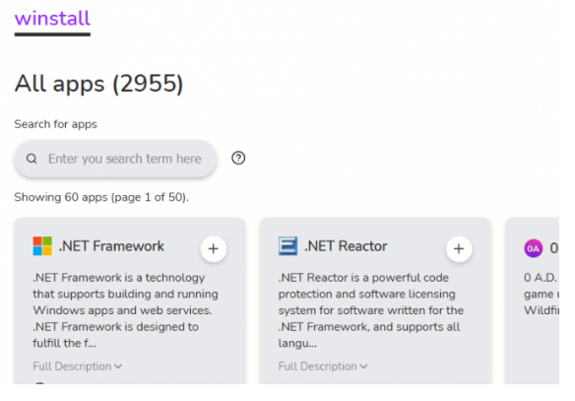This screenshot has height=401, width=575.
Task: Select the 'All apps (2955)' heading text
Action: pos(98,84)
